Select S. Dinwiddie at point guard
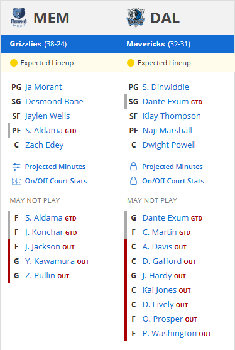This screenshot has width=235, height=350. click(166, 87)
